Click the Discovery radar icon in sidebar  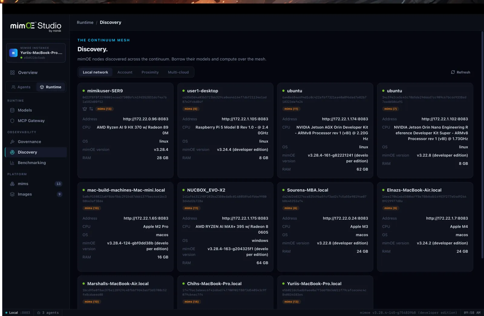pos(12,152)
